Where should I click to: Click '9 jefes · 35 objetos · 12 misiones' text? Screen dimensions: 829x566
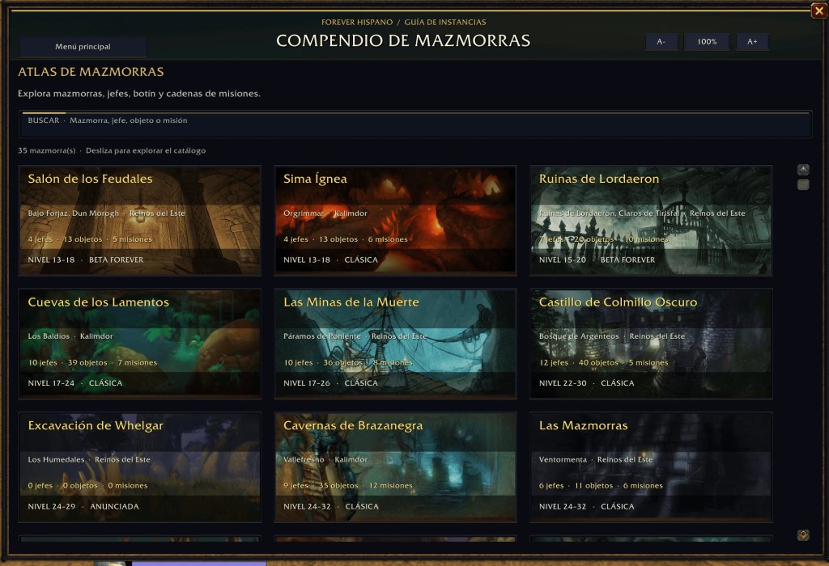click(x=348, y=486)
